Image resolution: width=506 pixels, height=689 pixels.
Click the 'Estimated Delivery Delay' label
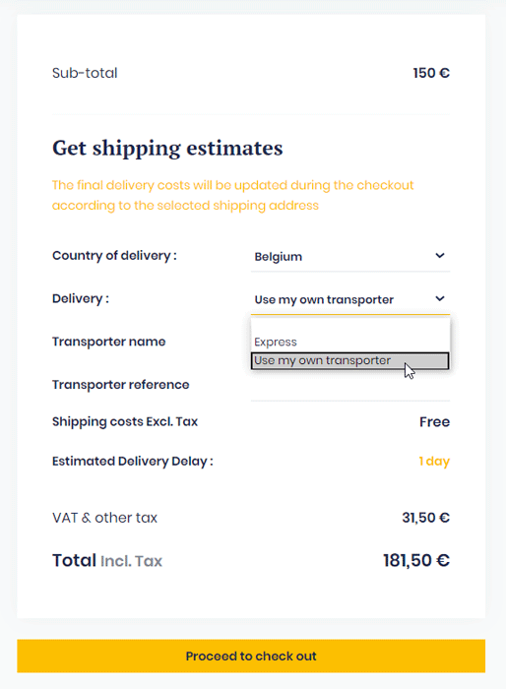133,462
